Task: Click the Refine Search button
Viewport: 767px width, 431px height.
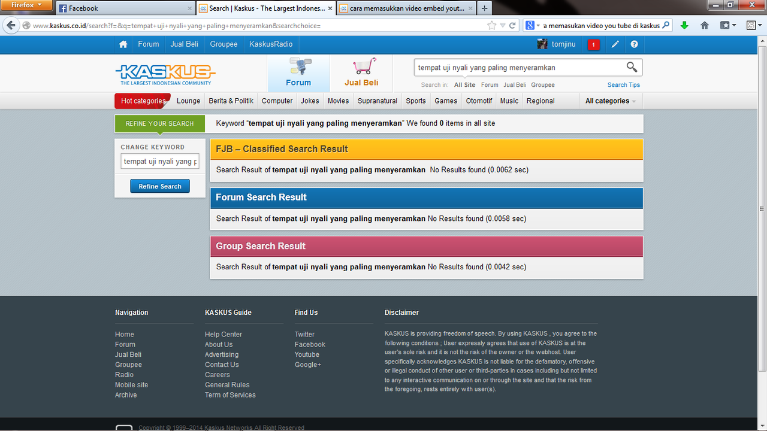Action: 160,186
